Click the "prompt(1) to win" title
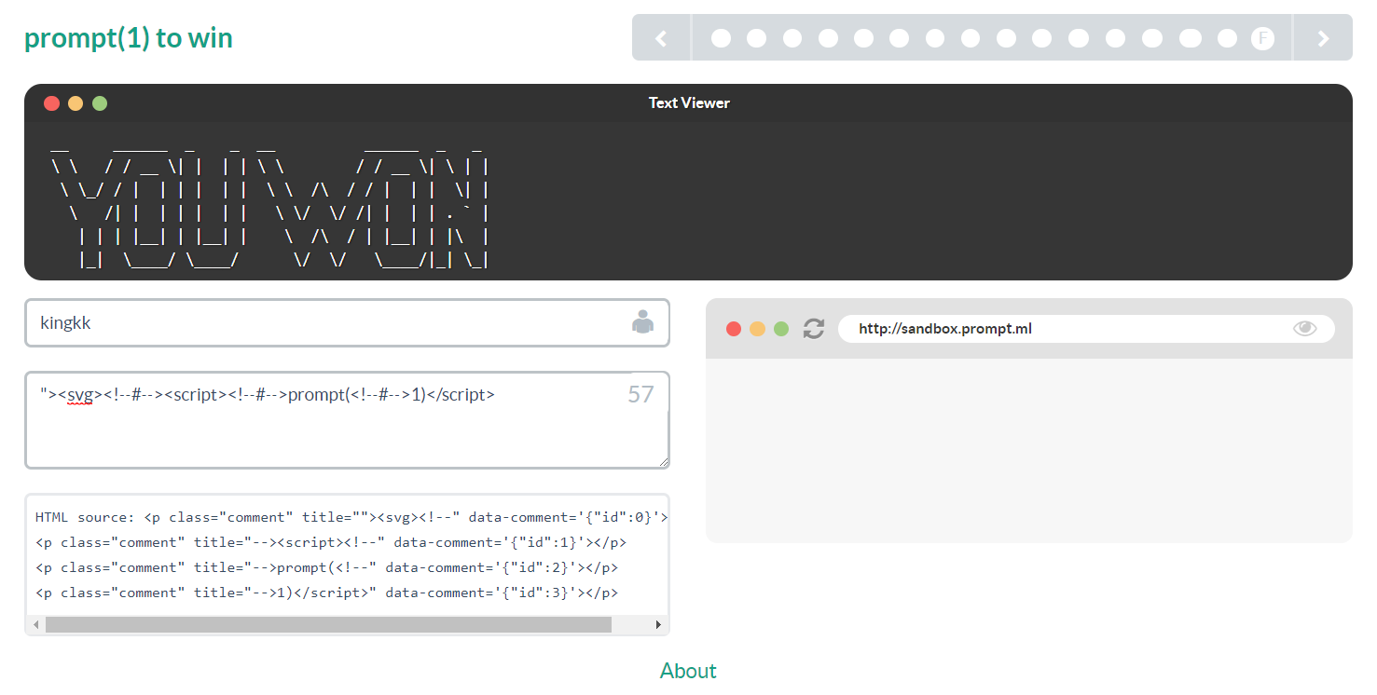This screenshot has width=1377, height=695. pos(129,38)
